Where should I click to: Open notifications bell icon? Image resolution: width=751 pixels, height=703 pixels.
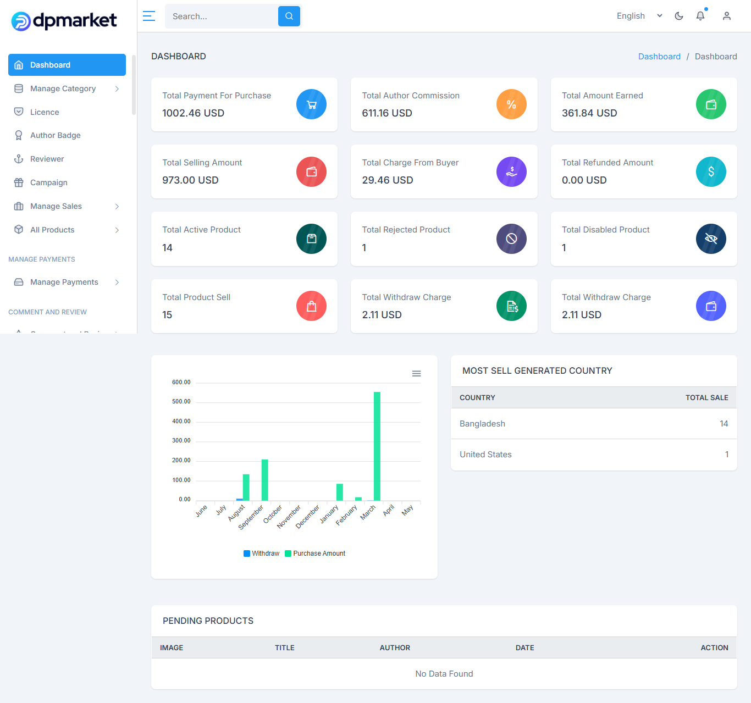click(700, 16)
